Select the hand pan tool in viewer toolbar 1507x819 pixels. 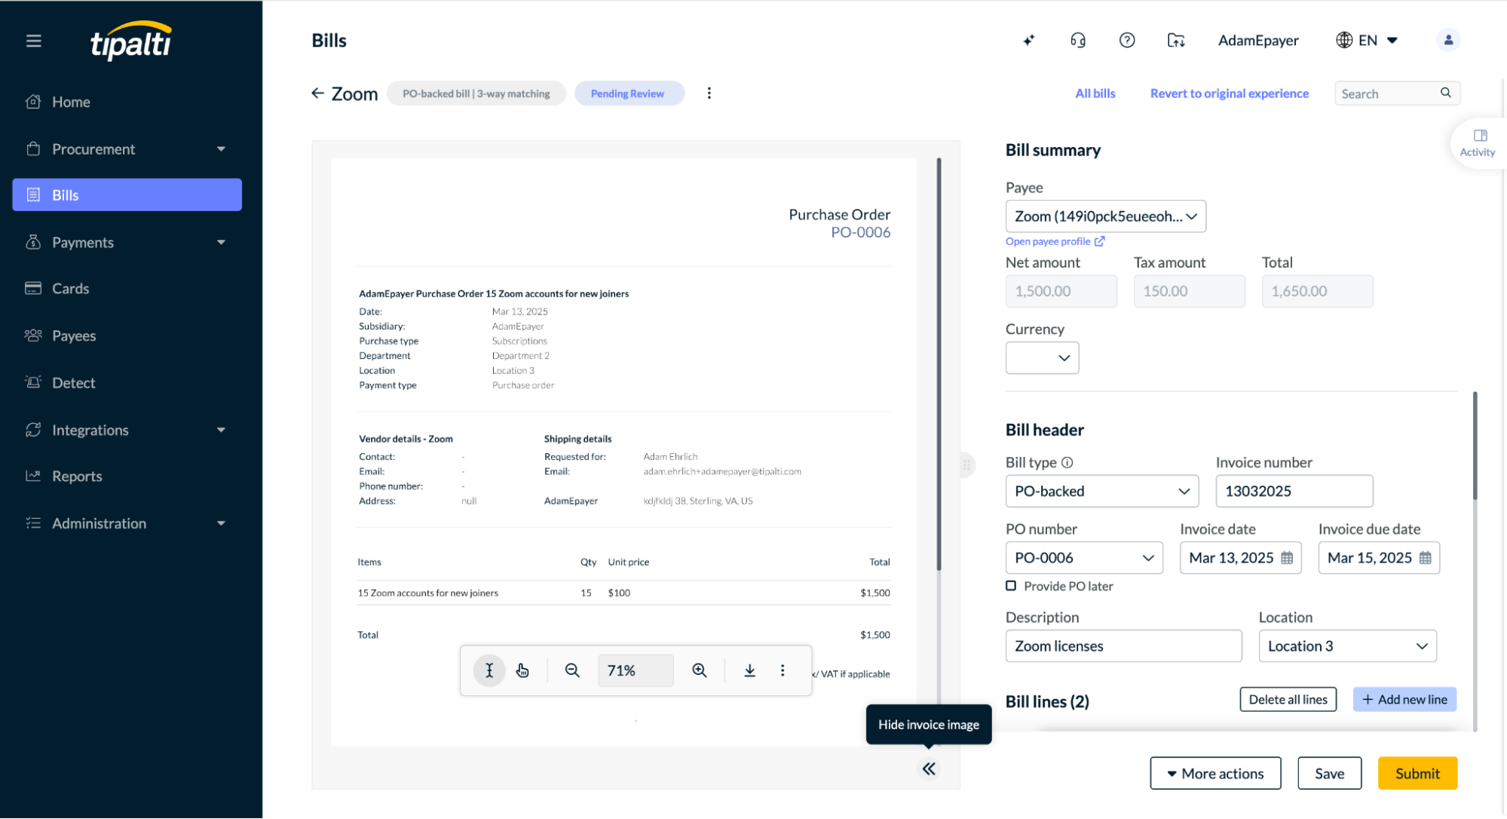(522, 670)
